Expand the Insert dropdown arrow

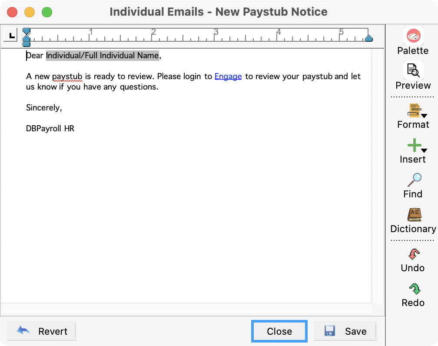click(424, 150)
